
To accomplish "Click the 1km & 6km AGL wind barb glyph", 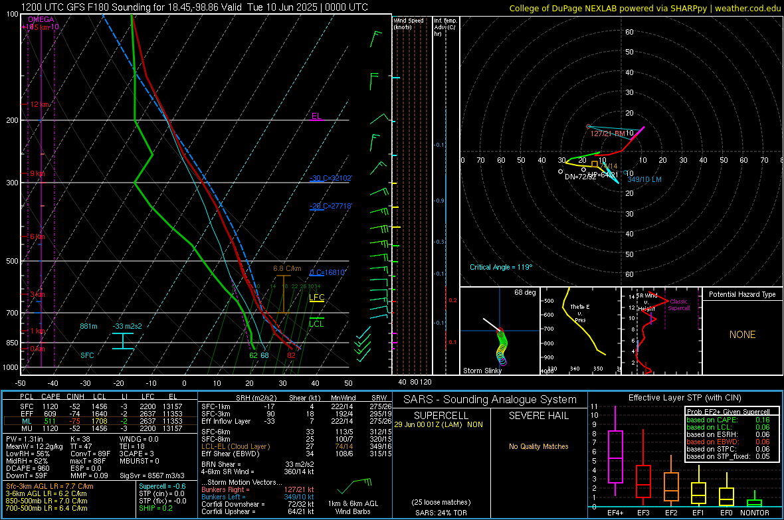I will pos(355,485).
